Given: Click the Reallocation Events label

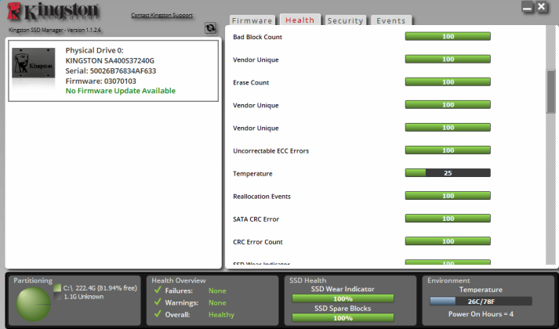Looking at the screenshot, I should [x=262, y=197].
